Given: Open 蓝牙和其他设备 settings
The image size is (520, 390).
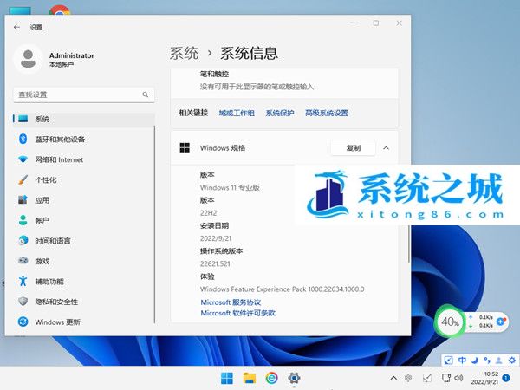Looking at the screenshot, I should coord(83,139).
